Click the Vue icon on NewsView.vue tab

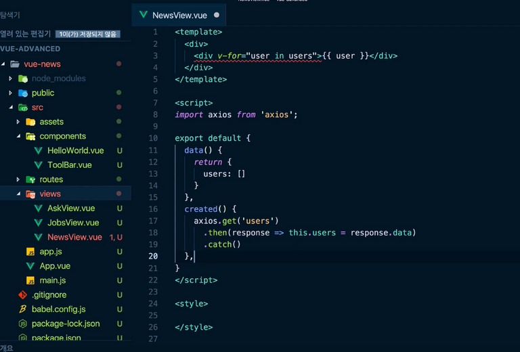coord(144,15)
